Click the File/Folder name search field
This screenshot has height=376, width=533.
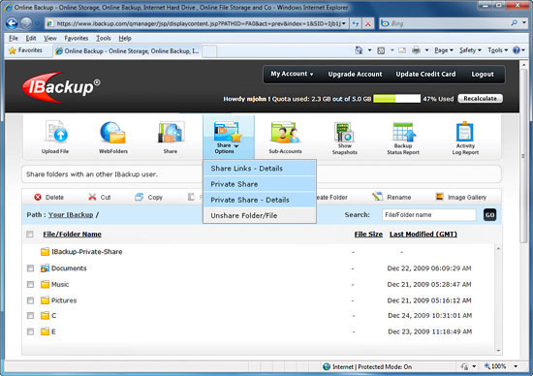click(429, 215)
